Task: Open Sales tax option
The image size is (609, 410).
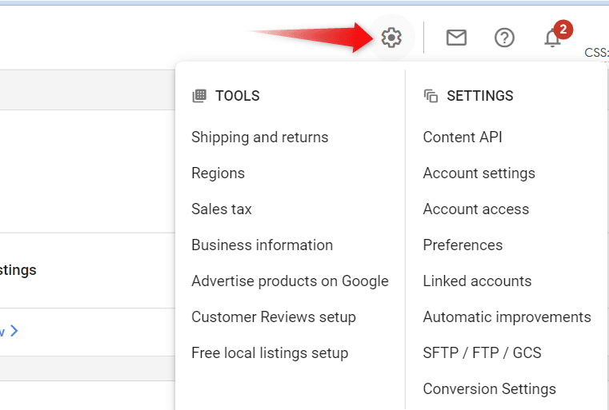Action: (222, 209)
